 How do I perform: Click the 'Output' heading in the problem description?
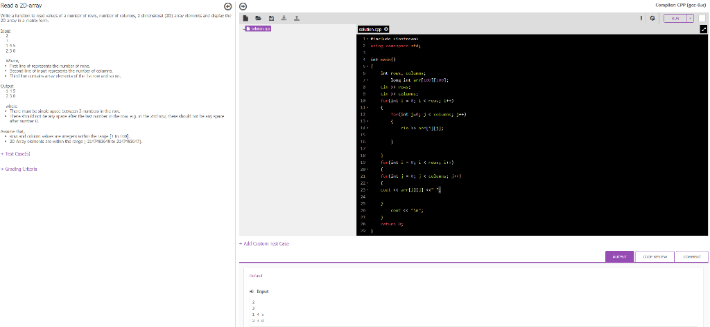[7, 86]
